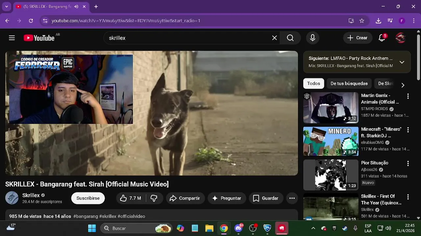Select the Todos filter chip

(313, 84)
